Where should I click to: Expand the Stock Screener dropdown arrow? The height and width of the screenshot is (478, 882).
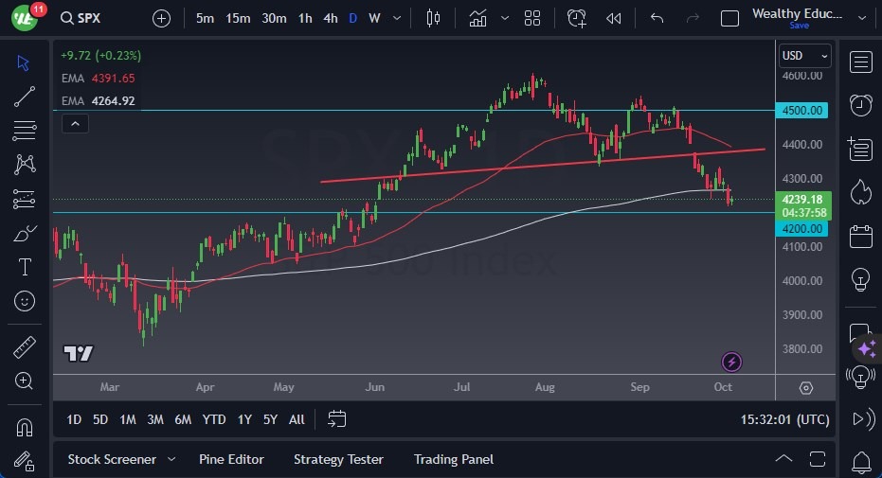pyautogui.click(x=171, y=459)
